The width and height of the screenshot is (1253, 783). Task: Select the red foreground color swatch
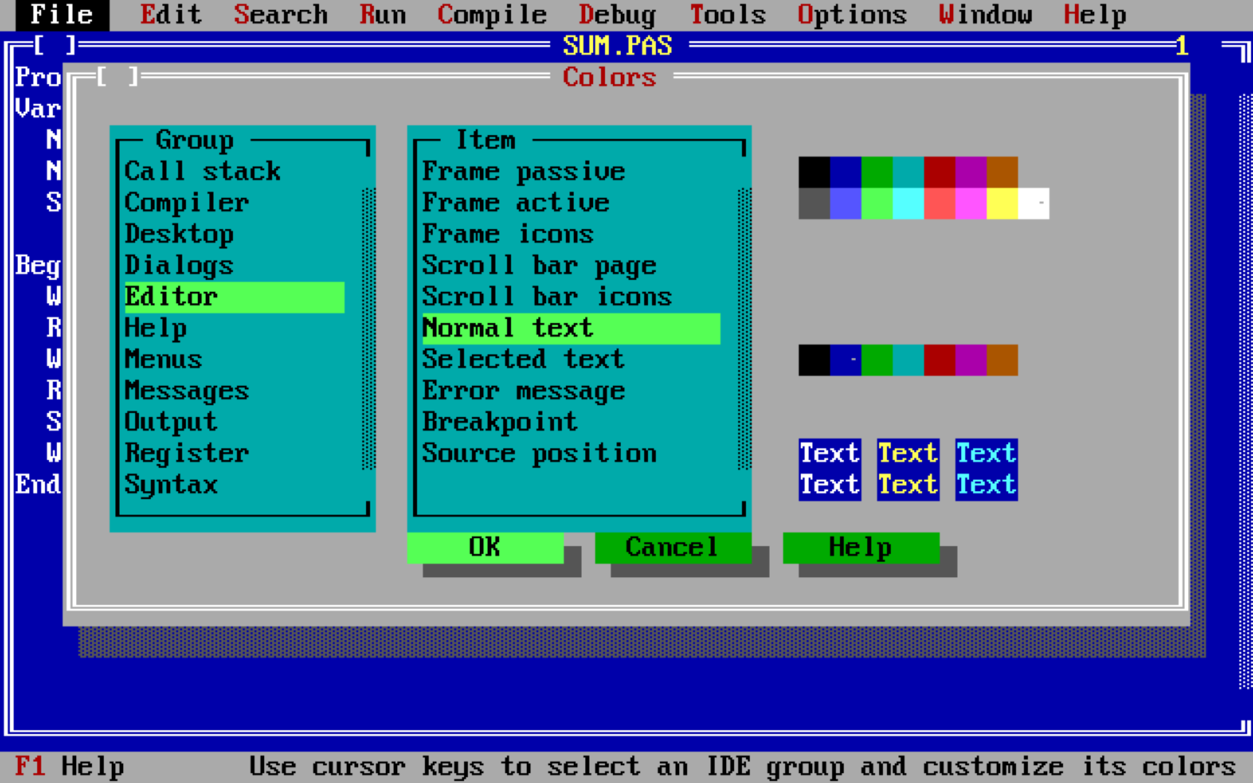coord(939,172)
